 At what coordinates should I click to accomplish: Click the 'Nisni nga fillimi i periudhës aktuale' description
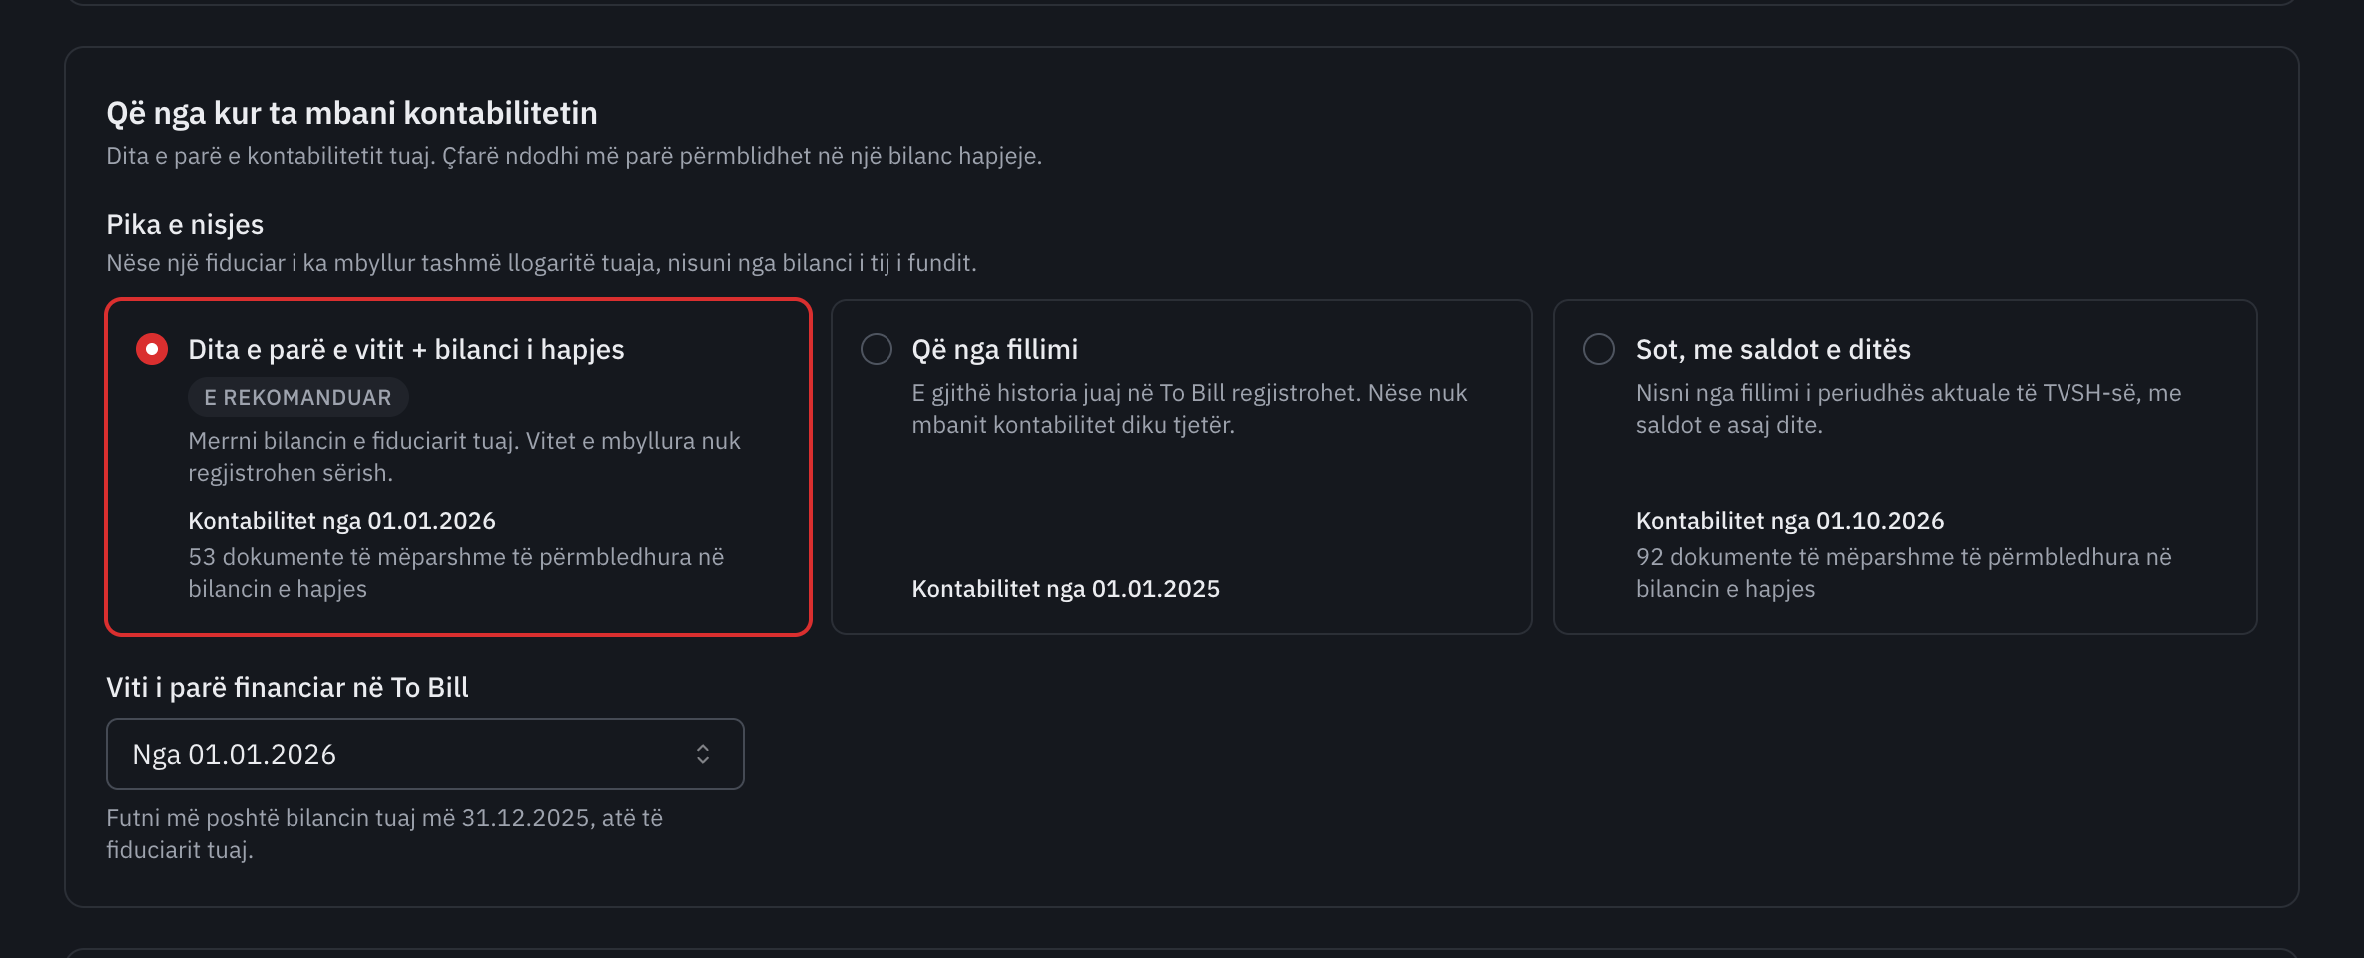[x=1909, y=409]
